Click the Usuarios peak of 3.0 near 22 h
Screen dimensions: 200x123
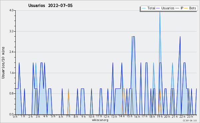(180, 37)
